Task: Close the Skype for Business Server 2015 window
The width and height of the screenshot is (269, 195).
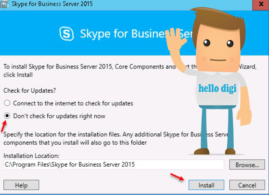Action: coord(261,4)
